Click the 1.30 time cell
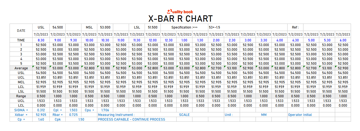360x131 pixels. click(200, 40)
